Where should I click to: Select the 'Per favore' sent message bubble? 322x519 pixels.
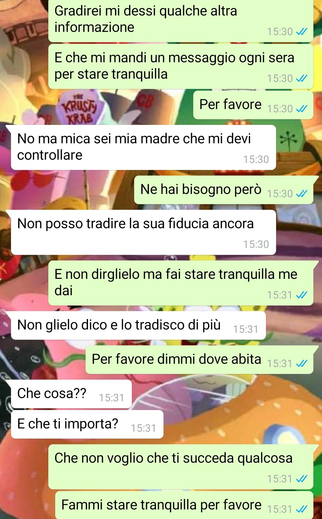(253, 105)
